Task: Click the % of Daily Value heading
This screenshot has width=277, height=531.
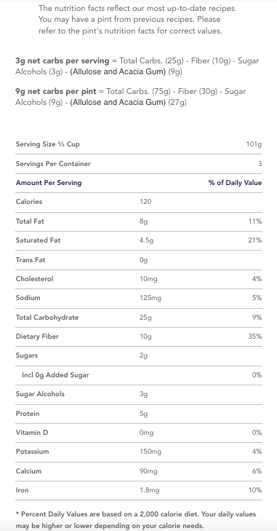Action: pyautogui.click(x=235, y=183)
